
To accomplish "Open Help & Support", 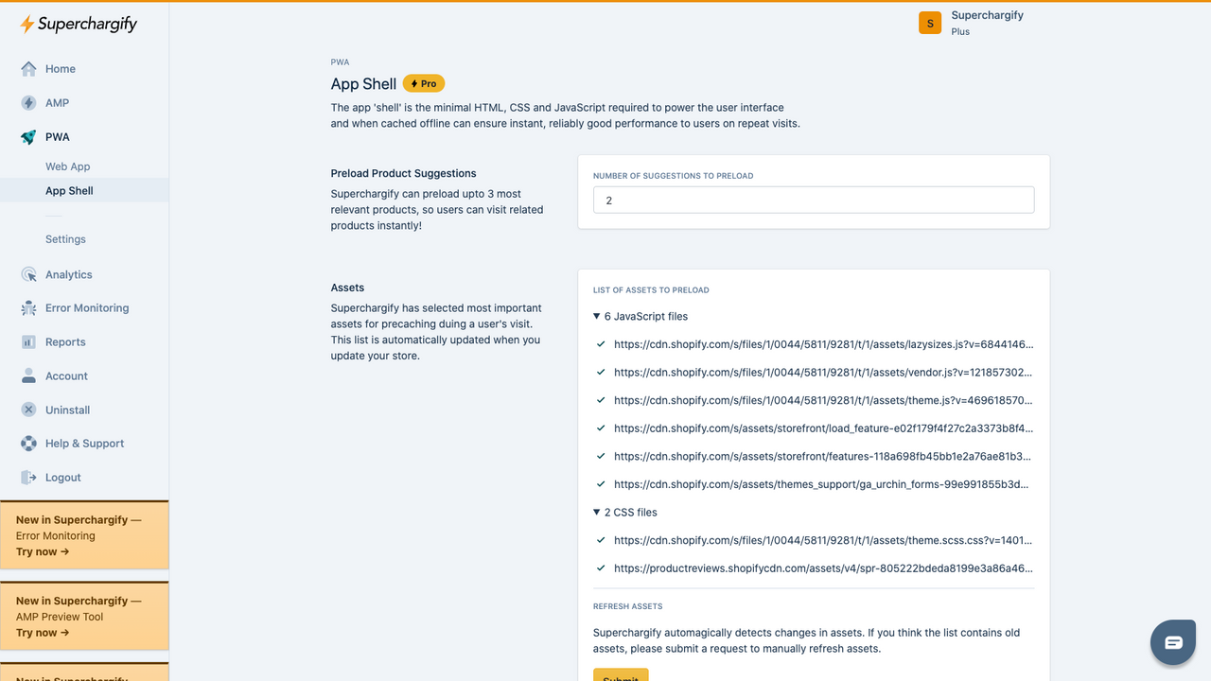I will pyautogui.click(x=84, y=444).
